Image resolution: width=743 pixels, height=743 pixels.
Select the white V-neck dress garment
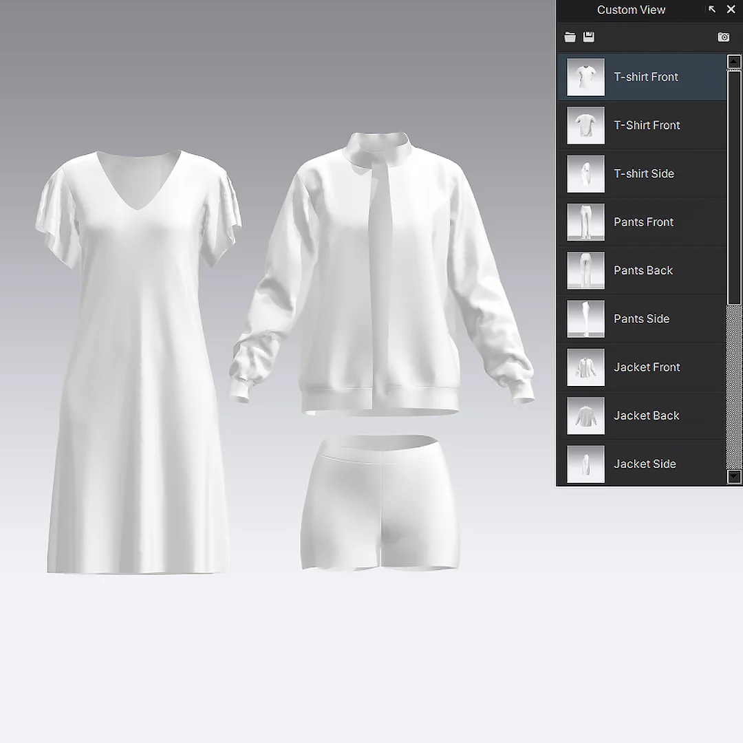tap(138, 362)
